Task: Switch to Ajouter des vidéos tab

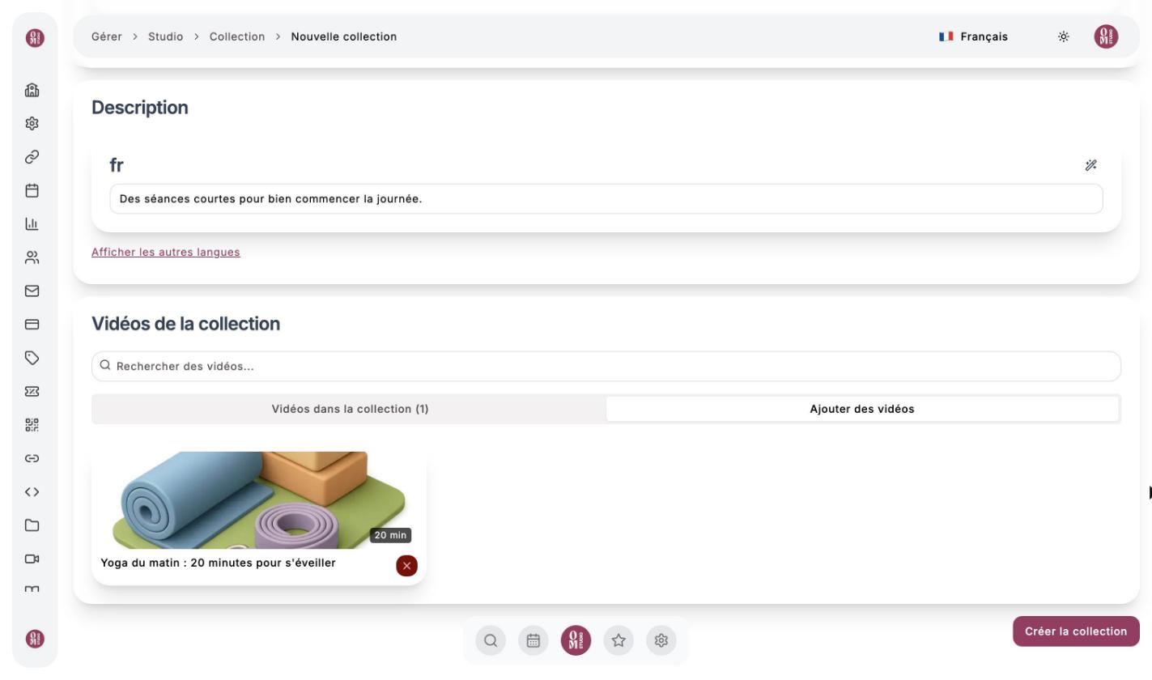Action: 862,409
